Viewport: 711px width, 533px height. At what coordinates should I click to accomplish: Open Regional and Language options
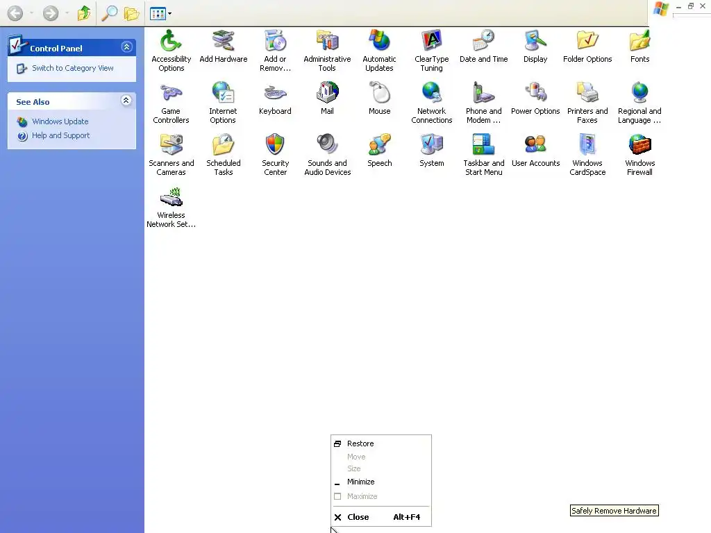coord(639,103)
